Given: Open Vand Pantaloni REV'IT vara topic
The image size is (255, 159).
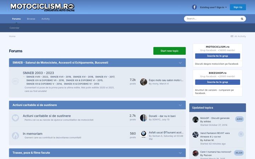Looking at the screenshot, I should pyautogui.click(x=215, y=135).
